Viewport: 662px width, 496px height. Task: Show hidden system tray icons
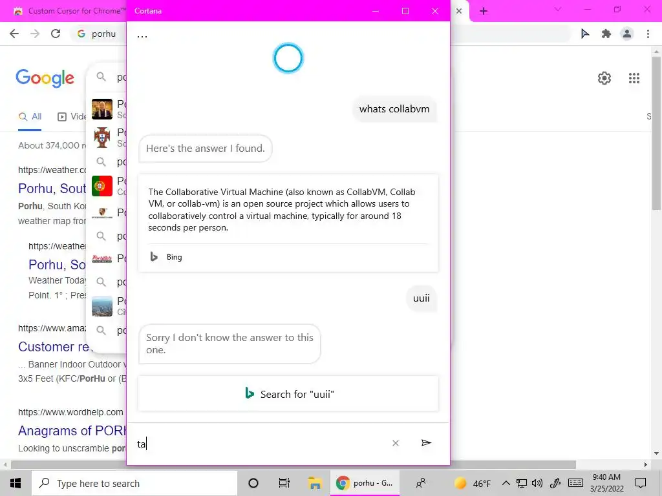point(506,483)
